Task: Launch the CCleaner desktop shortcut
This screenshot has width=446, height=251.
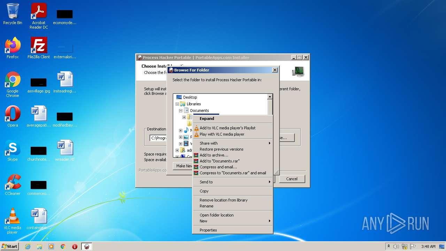Action: tap(13, 185)
